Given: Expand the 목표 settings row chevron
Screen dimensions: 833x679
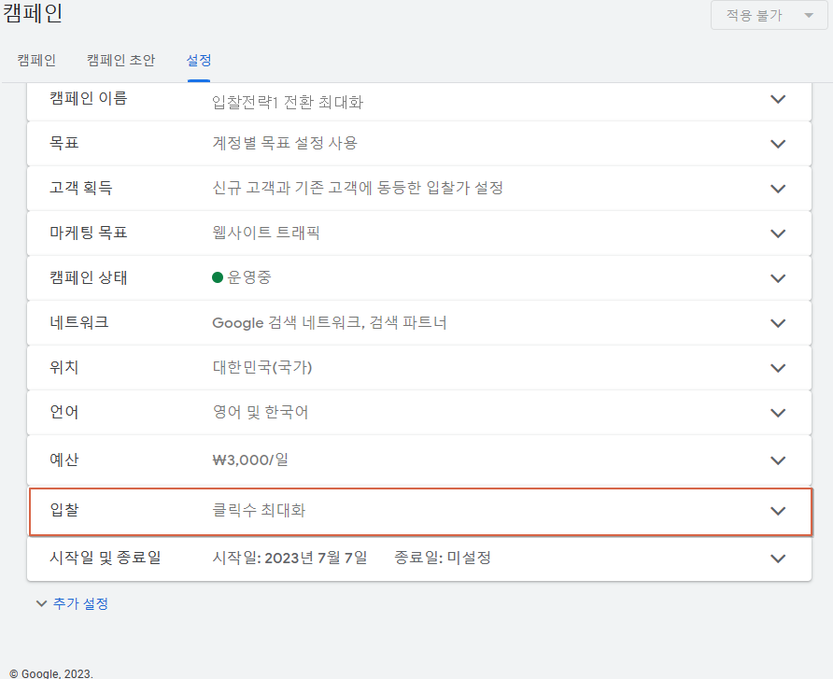Looking at the screenshot, I should [x=778, y=144].
